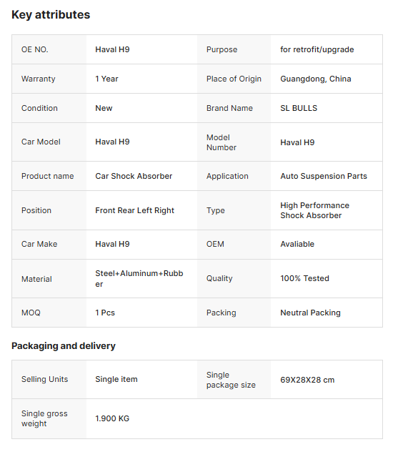
Task: Select the Neutral Packing value
Action: (310, 313)
